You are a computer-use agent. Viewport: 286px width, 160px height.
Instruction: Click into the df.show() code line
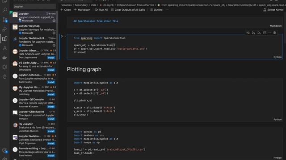tap(80, 52)
